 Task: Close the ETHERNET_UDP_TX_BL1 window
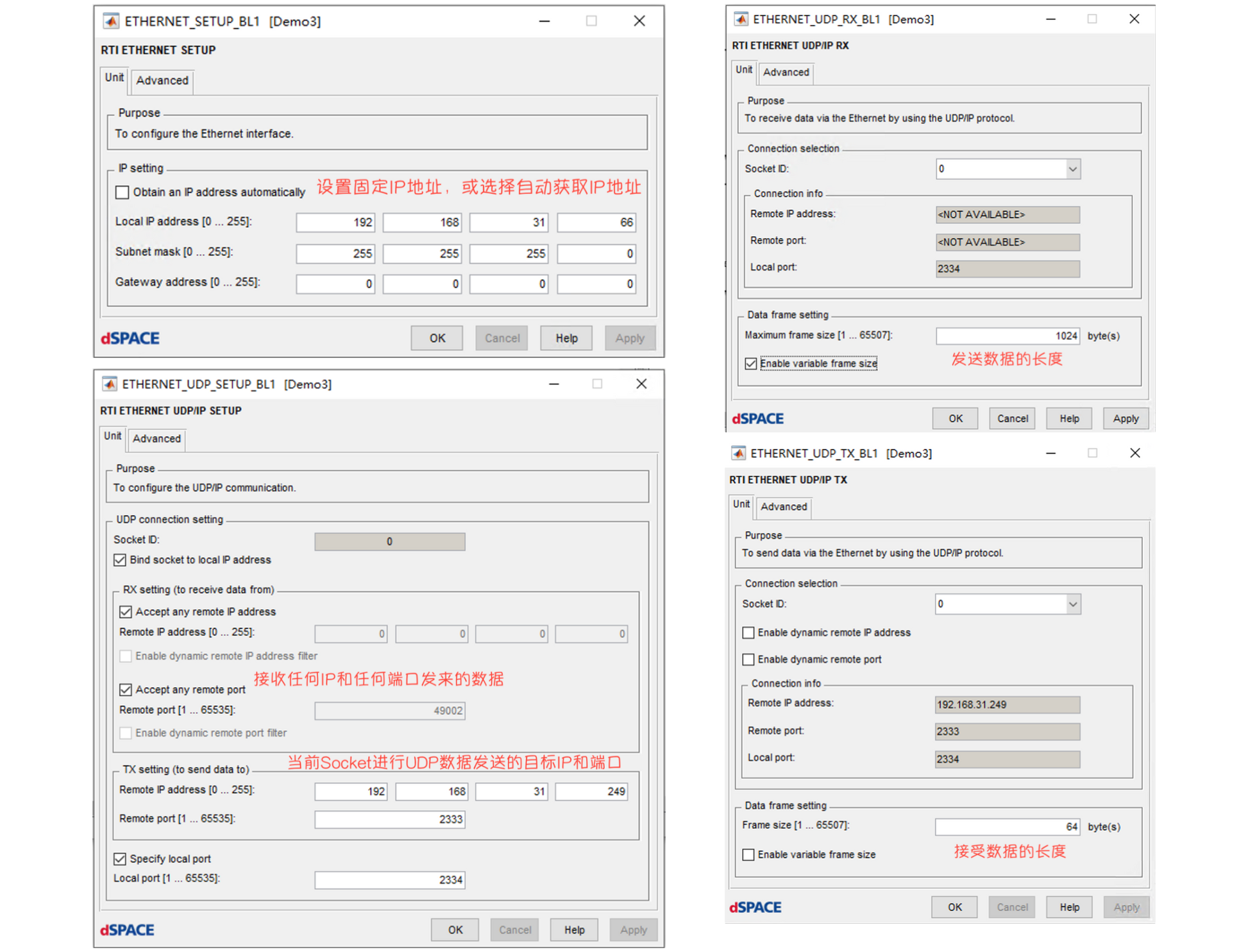1134,453
